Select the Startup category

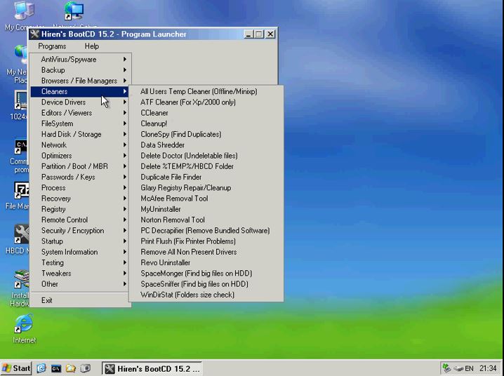click(x=80, y=241)
